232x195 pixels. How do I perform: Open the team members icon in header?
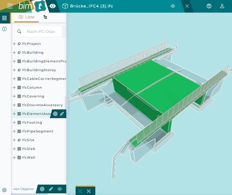(x=209, y=6)
